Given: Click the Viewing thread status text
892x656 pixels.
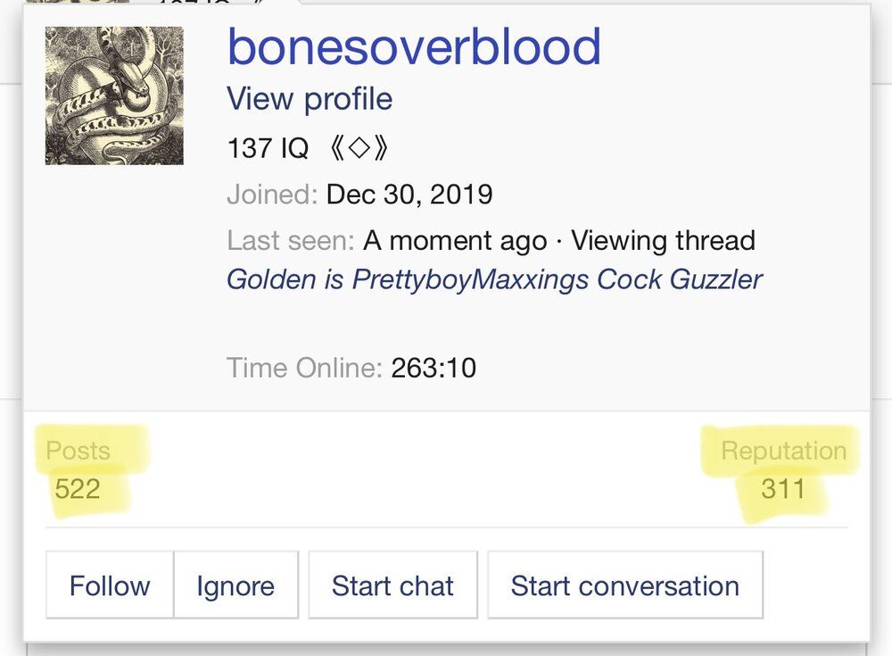Looking at the screenshot, I should click(664, 240).
